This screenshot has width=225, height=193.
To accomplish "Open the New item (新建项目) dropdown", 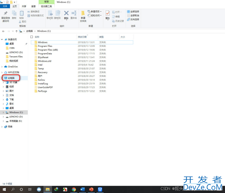I will [94, 12].
